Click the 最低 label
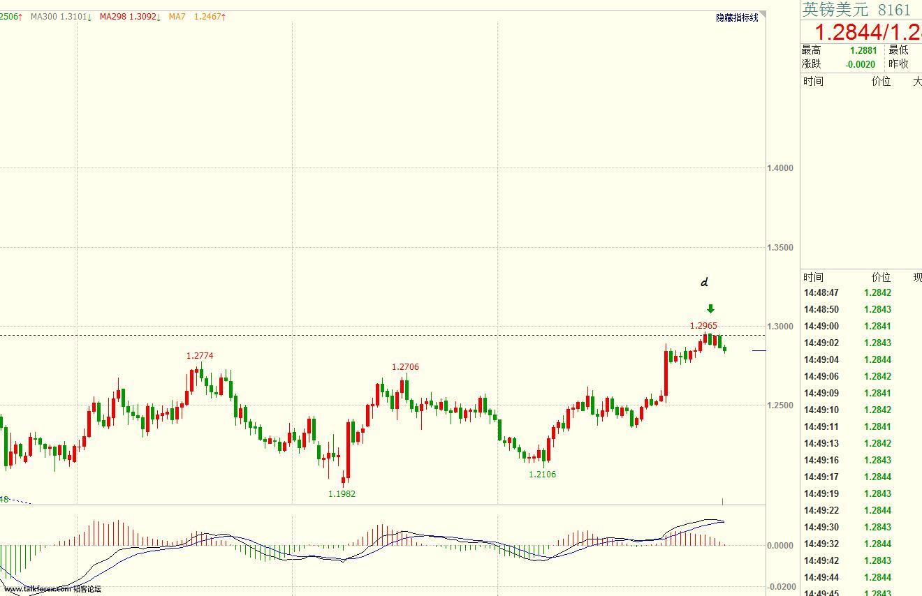The width and height of the screenshot is (922, 596). [x=899, y=50]
